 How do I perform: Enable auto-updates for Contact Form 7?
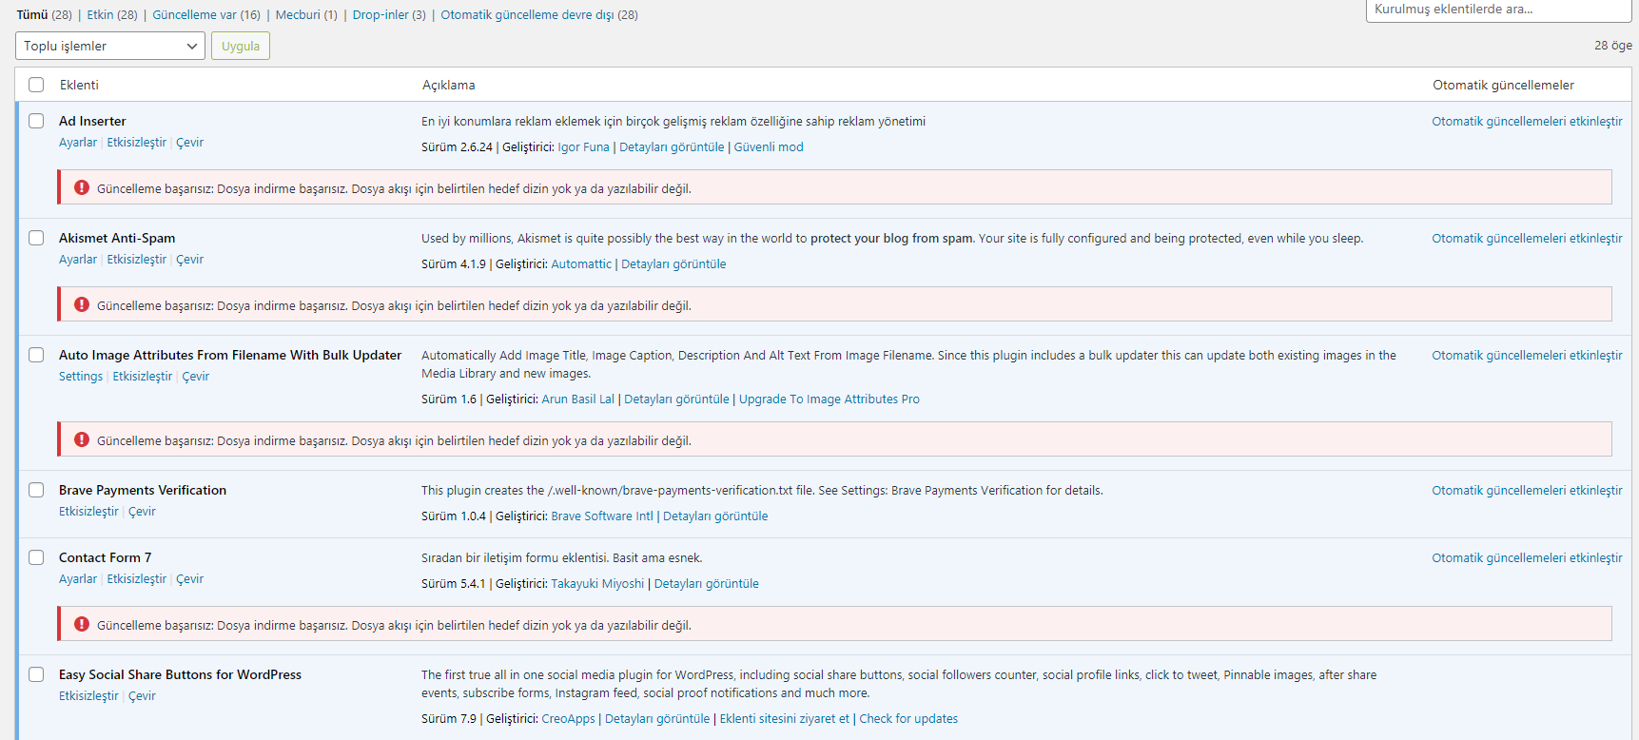(x=1527, y=558)
